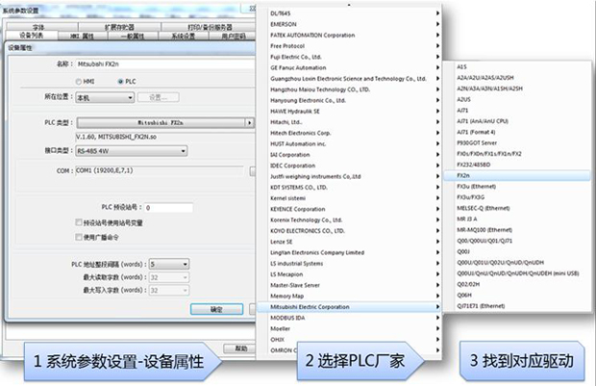This screenshot has width=596, height=386.
Task: Click the 确定 button
Action: tap(216, 309)
